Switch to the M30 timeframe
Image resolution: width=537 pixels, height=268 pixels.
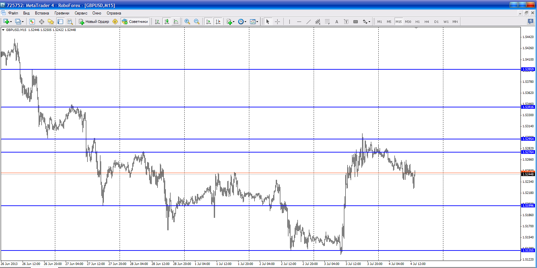coord(408,22)
